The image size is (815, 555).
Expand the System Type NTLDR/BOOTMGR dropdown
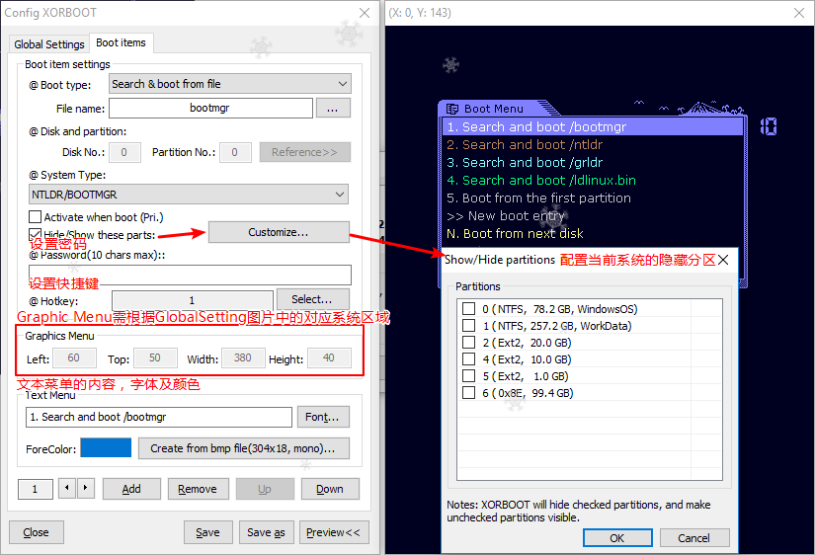pyautogui.click(x=188, y=195)
